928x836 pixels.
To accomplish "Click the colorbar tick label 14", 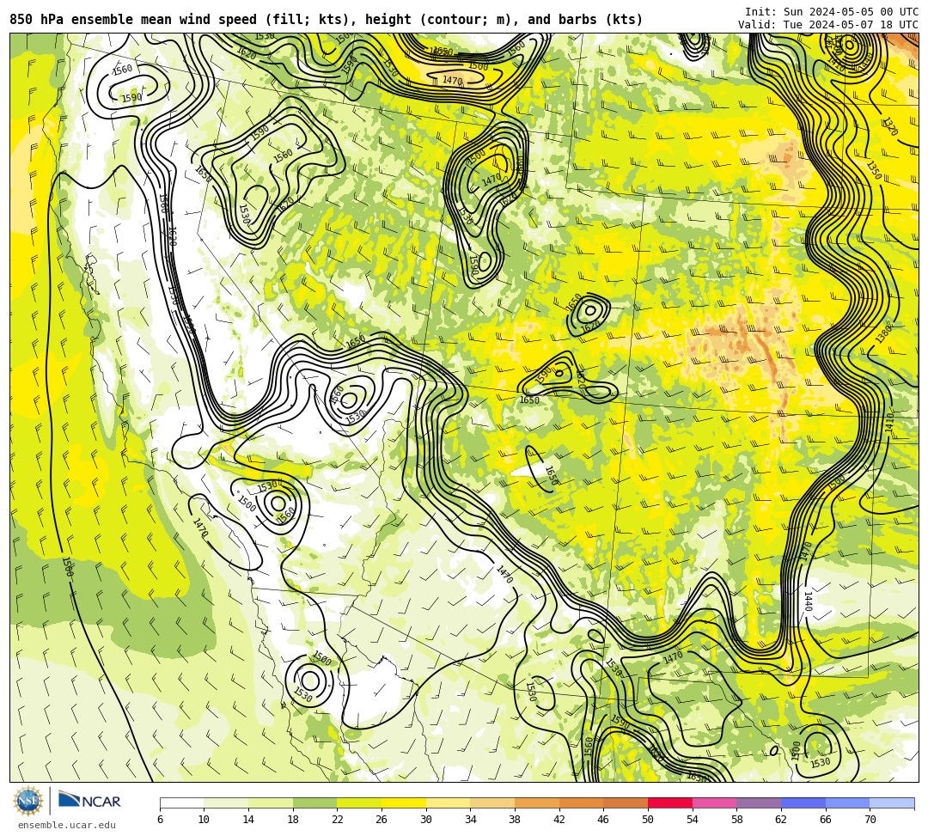I will point(248,820).
